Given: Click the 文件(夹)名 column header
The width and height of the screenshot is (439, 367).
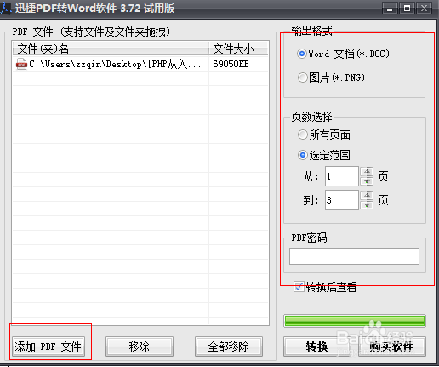Looking at the screenshot, I should pos(111,49).
